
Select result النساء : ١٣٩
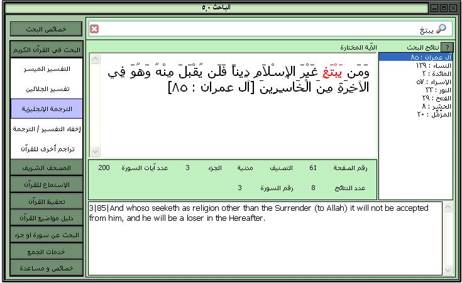415,65
